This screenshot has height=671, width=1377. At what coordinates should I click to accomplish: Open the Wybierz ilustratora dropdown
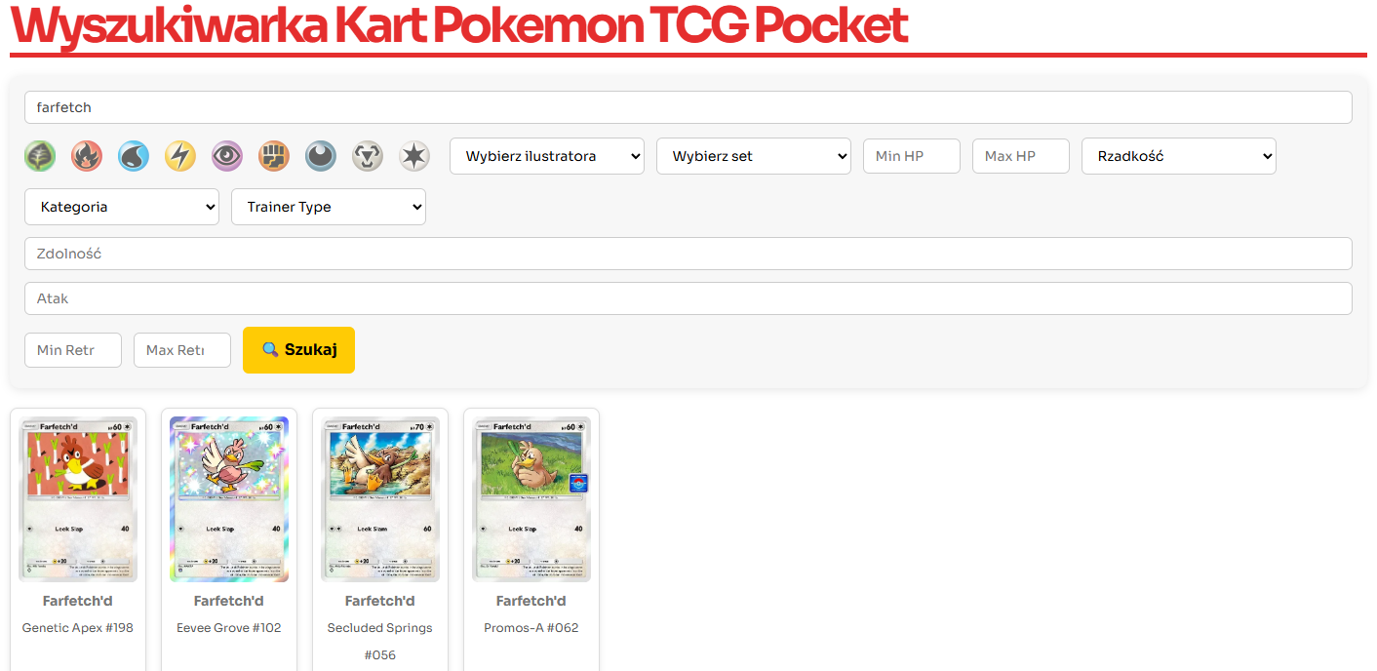click(x=546, y=156)
